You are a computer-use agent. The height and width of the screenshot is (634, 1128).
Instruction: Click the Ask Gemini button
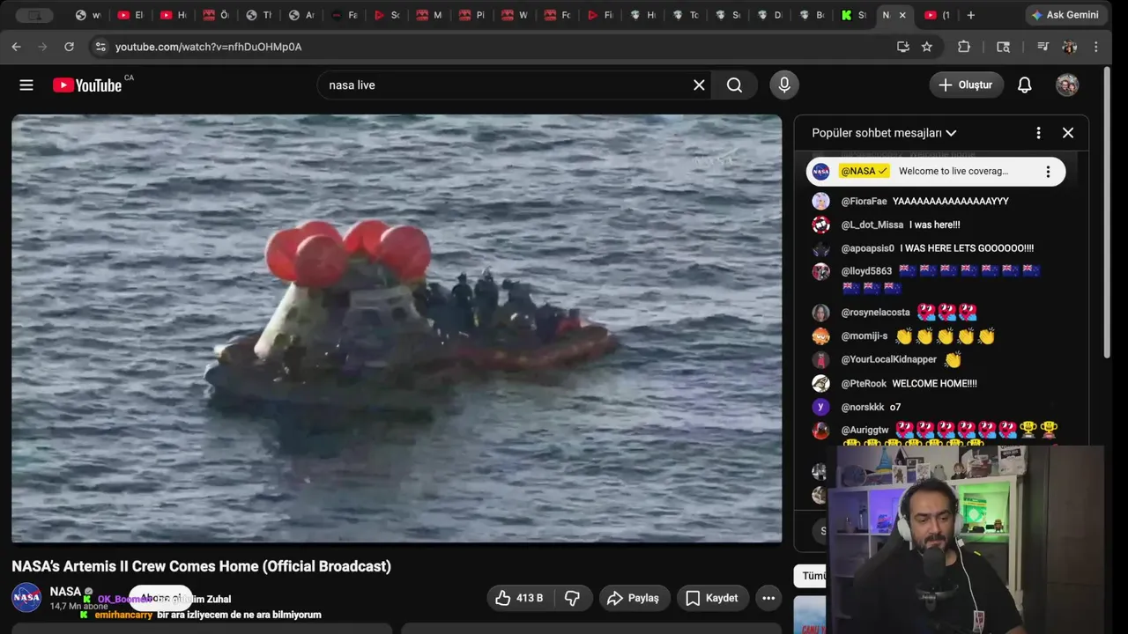click(x=1065, y=15)
